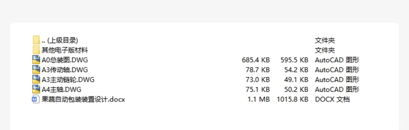The image size is (409, 130).
Task: Click the parent directory folder icon
Action: point(36,40)
